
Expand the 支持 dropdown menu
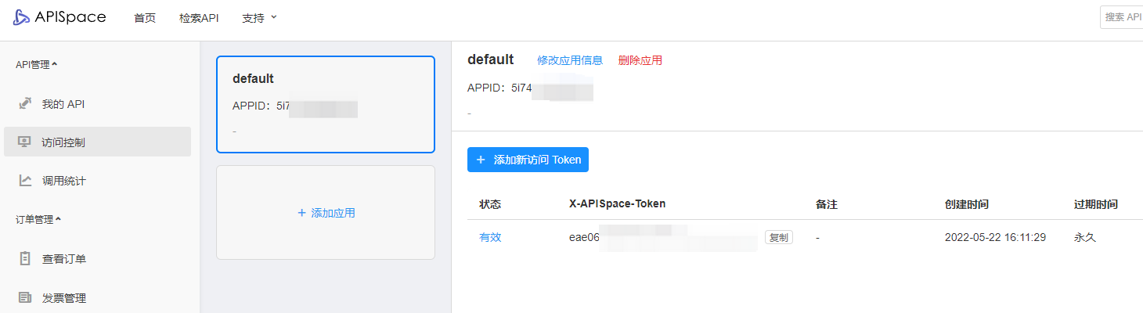(259, 18)
